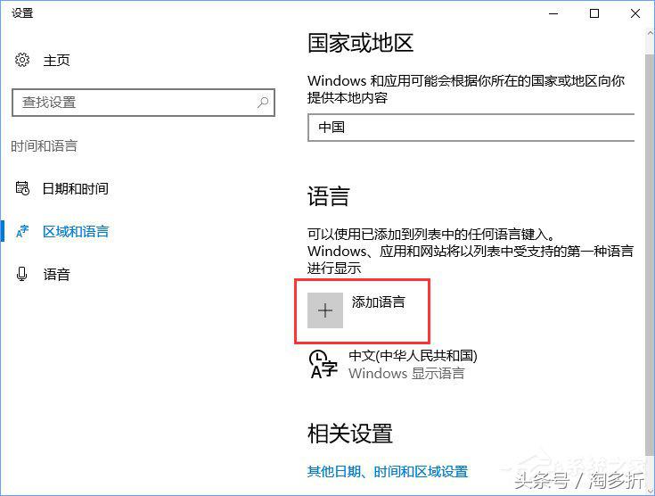Click the 查找设置 search field
This screenshot has height=496, width=655.
point(143,102)
